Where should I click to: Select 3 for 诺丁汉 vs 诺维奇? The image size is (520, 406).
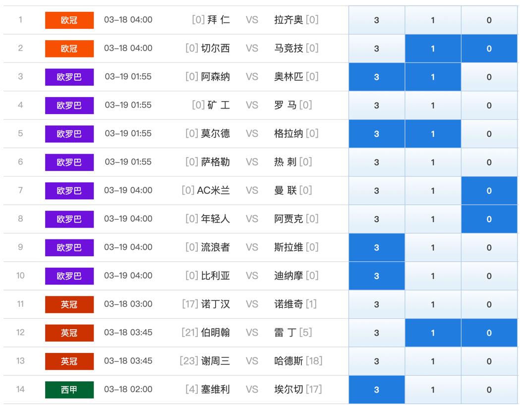point(376,304)
